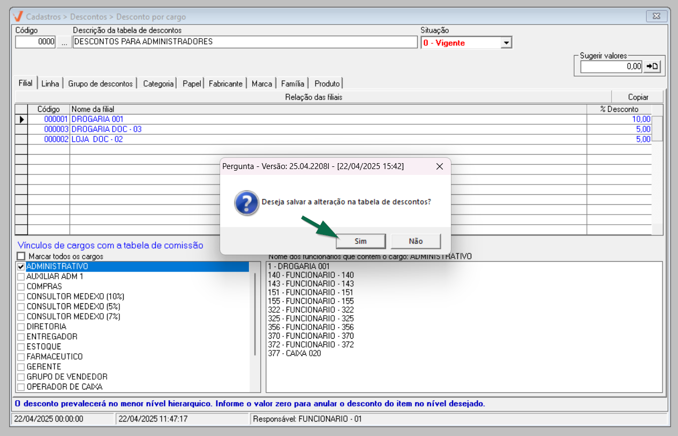Image resolution: width=678 pixels, height=436 pixels.
Task: Open the Categoria tab
Action: (x=159, y=83)
